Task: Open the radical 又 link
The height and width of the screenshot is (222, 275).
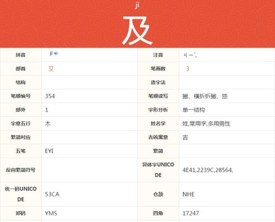Action: coord(51,69)
